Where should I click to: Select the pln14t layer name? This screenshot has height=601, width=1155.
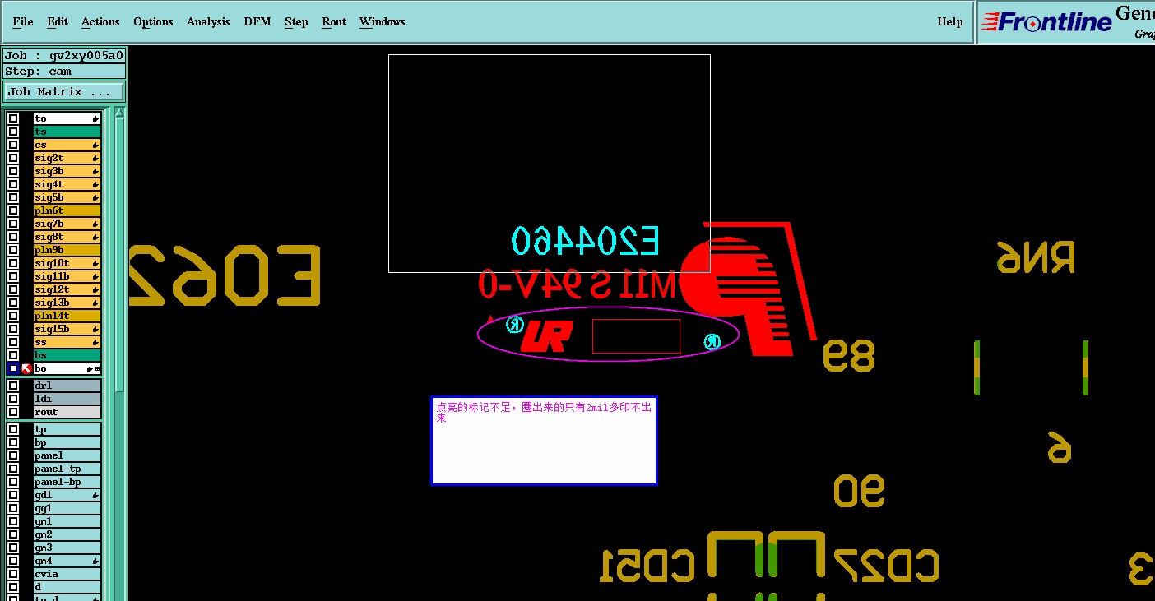tap(67, 316)
